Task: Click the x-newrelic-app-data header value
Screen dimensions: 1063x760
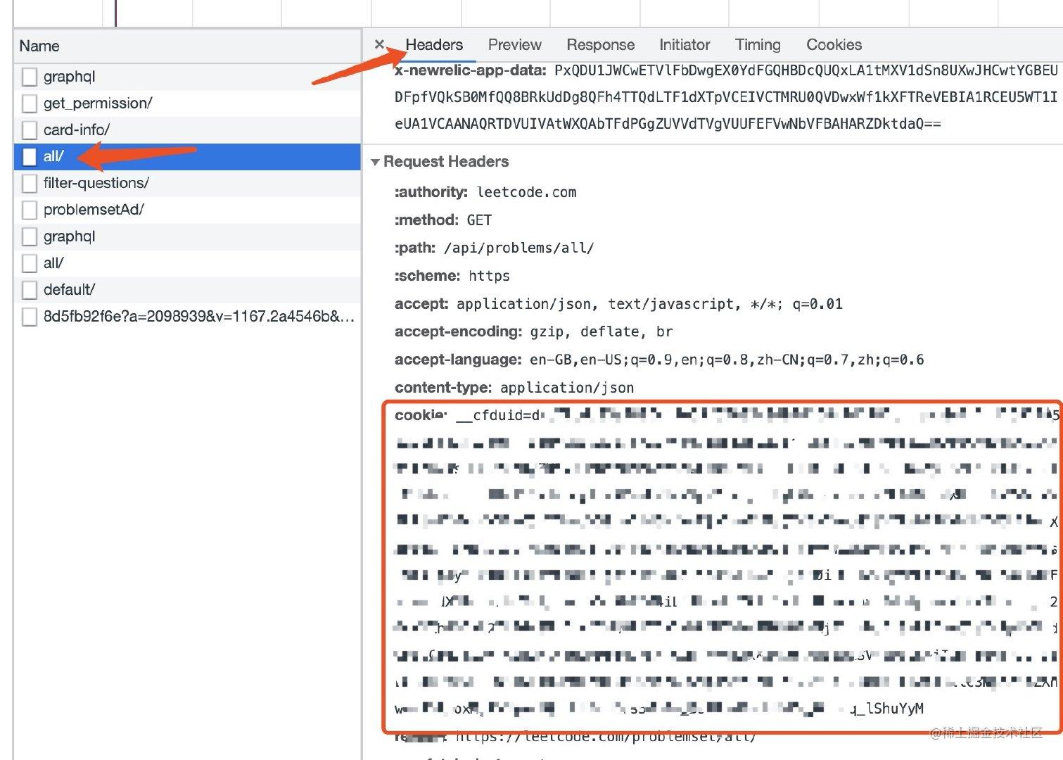Action: click(726, 97)
